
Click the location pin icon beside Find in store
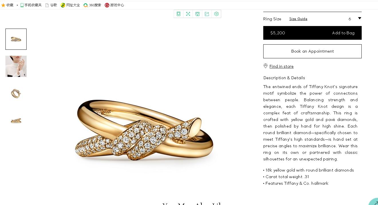pos(266,66)
